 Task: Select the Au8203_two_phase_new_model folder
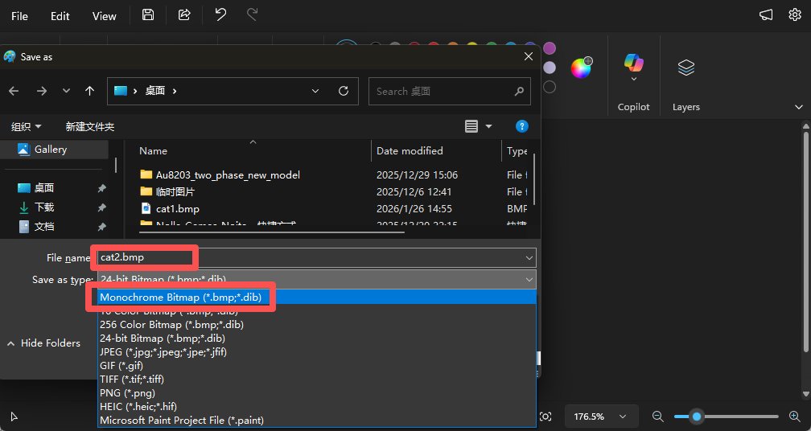pos(228,175)
